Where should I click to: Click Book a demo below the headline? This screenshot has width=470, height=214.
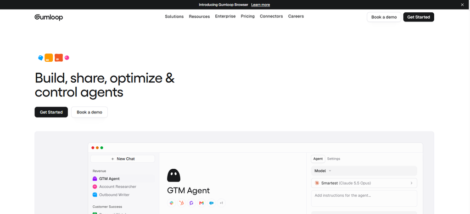coord(90,112)
